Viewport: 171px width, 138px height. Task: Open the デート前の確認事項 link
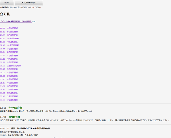pyautogui.click(x=16, y=21)
